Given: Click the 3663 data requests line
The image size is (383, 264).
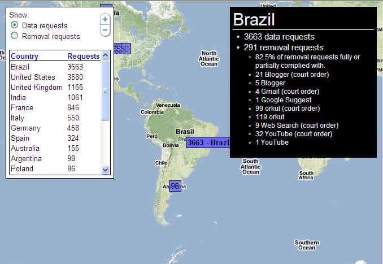Looking at the screenshot, I should (x=279, y=37).
